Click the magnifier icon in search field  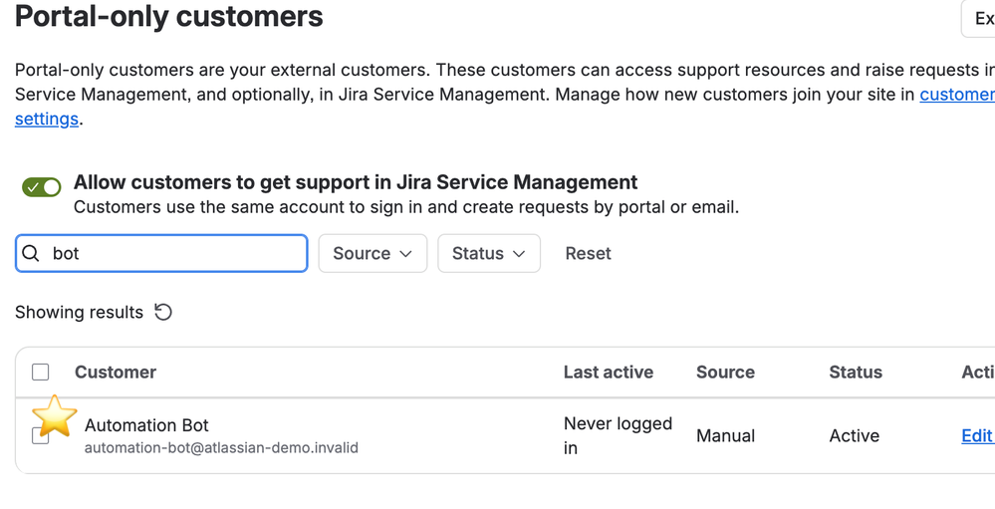[31, 253]
